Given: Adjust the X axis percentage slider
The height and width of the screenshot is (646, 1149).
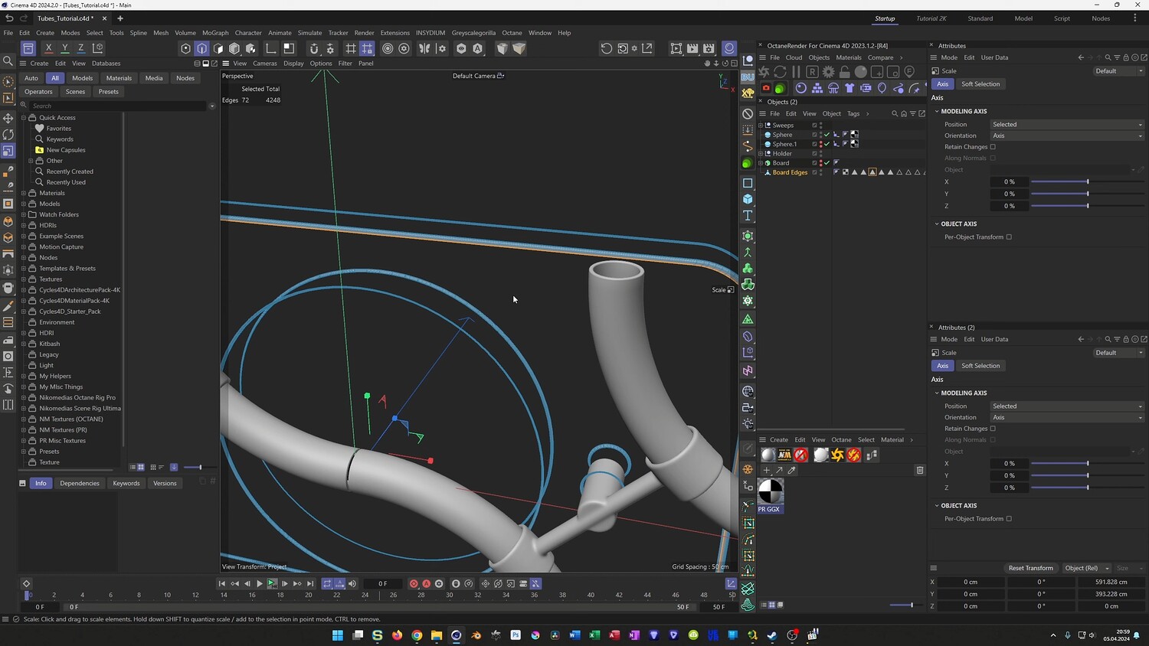Looking at the screenshot, I should coord(1087,182).
